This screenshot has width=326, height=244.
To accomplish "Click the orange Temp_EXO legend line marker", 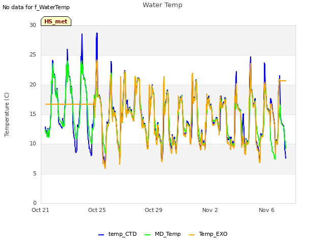I will [x=192, y=235].
